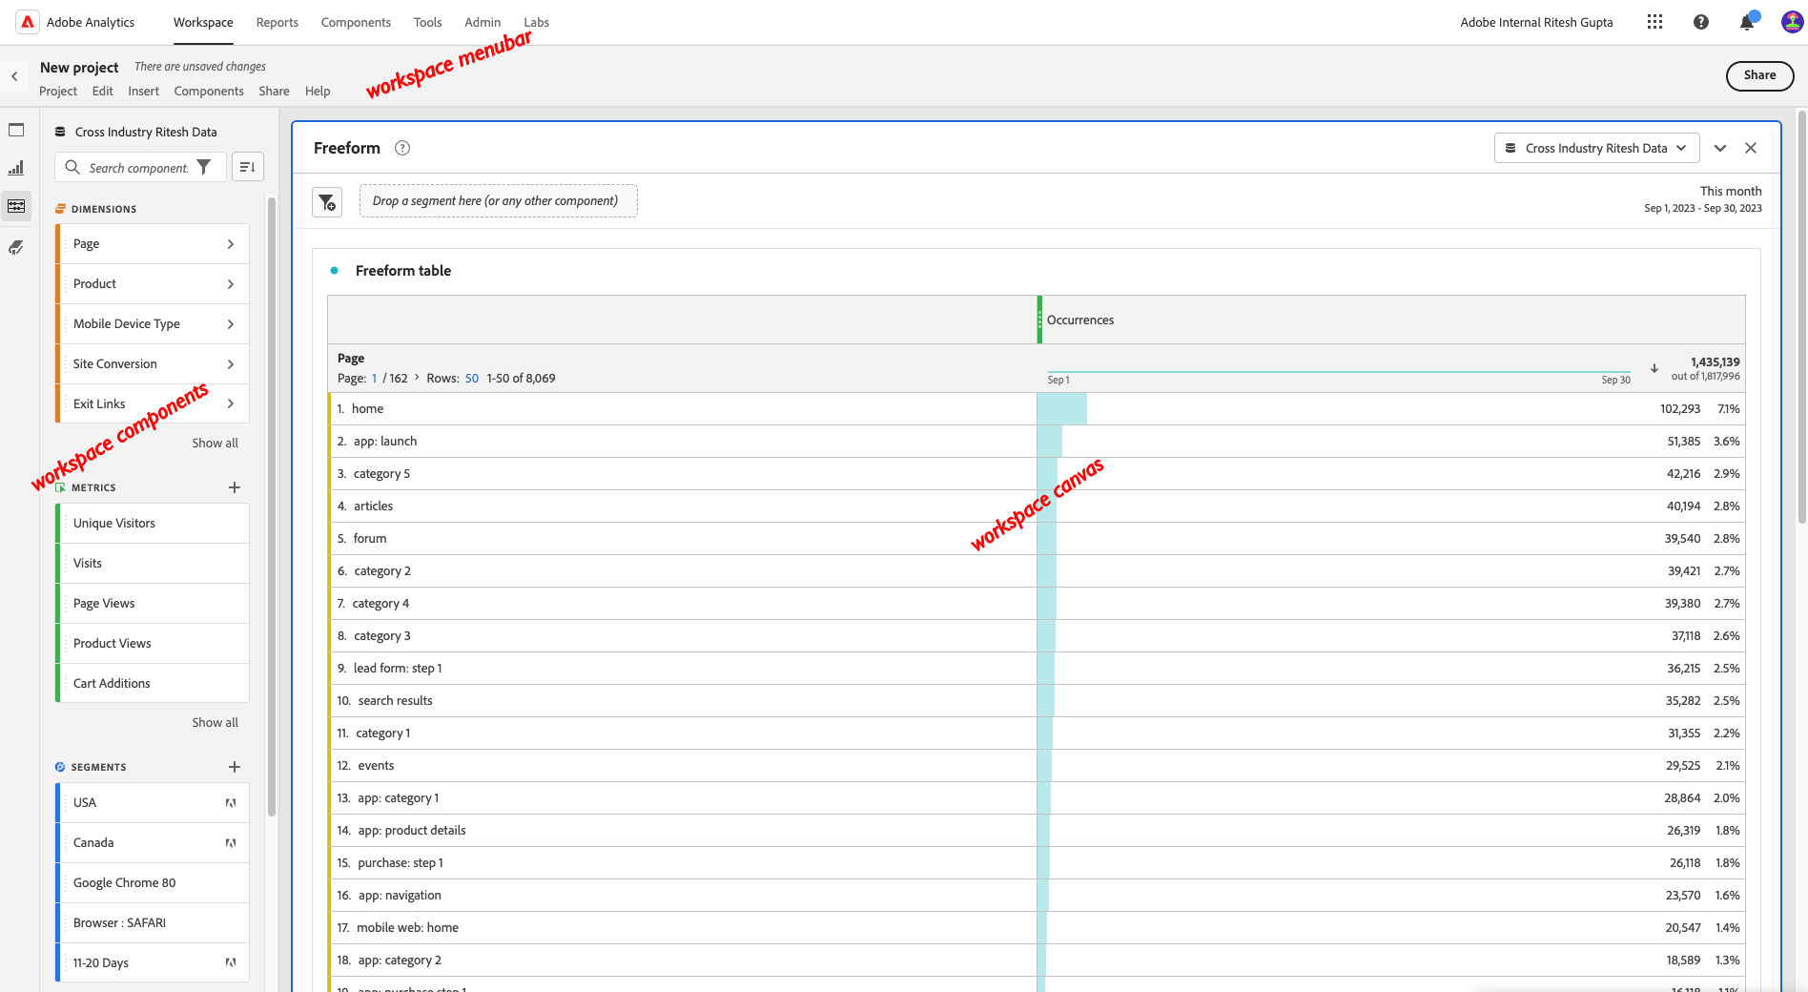The width and height of the screenshot is (1808, 992).
Task: Click the Adobe badge on USA segment
Action: point(231,803)
